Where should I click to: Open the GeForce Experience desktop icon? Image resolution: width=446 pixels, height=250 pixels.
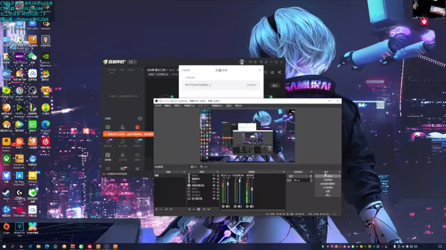tap(46, 59)
